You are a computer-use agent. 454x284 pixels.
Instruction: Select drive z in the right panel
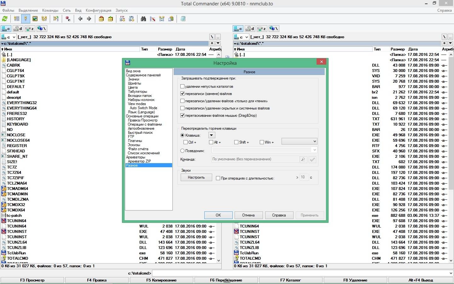[262, 29]
